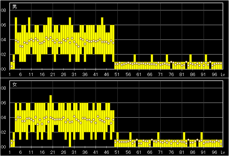This screenshot has height=156, width=229.
Task: Choose level 26 on the 女 chart x-axis
Action: tap(63, 152)
